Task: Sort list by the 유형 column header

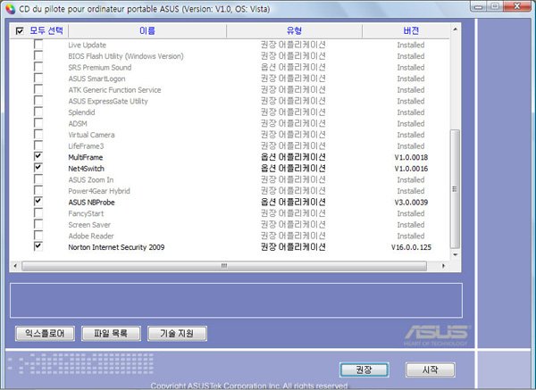Action: (294, 30)
